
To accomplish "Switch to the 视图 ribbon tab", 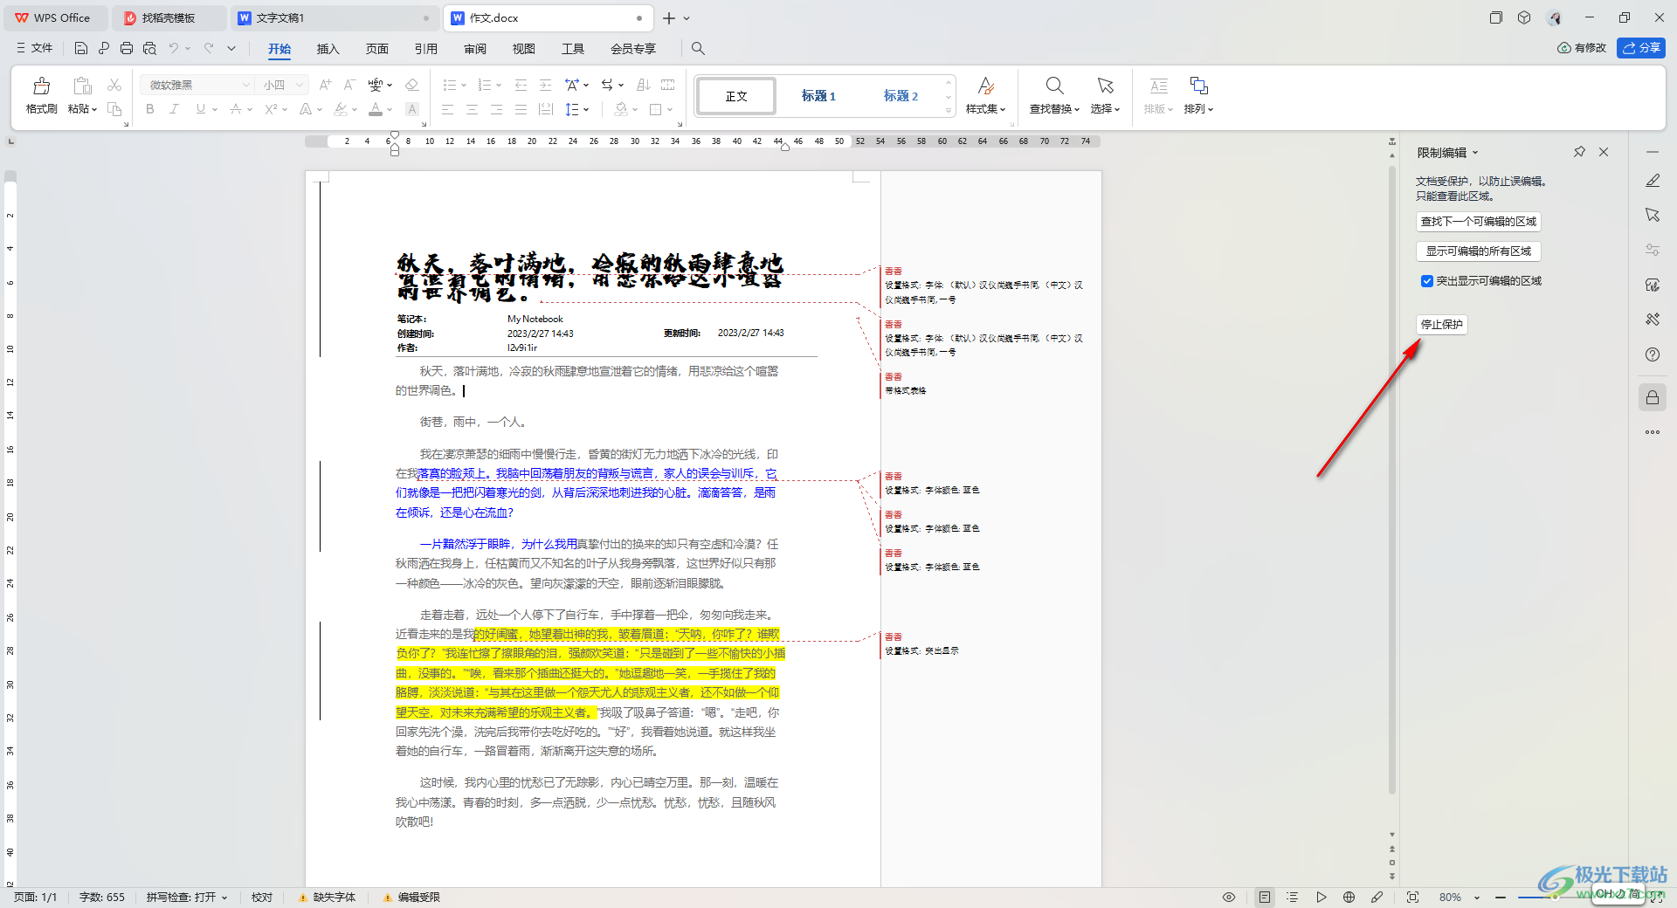I will coord(523,49).
